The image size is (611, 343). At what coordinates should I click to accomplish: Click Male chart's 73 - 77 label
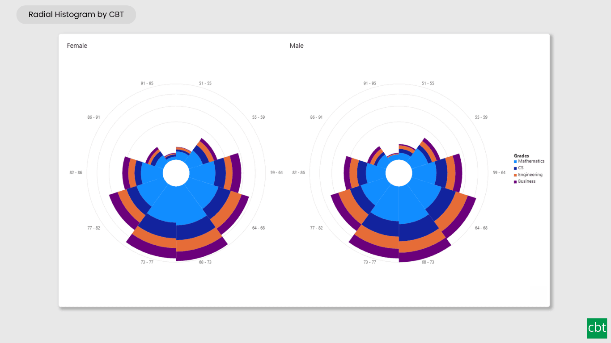pos(369,262)
